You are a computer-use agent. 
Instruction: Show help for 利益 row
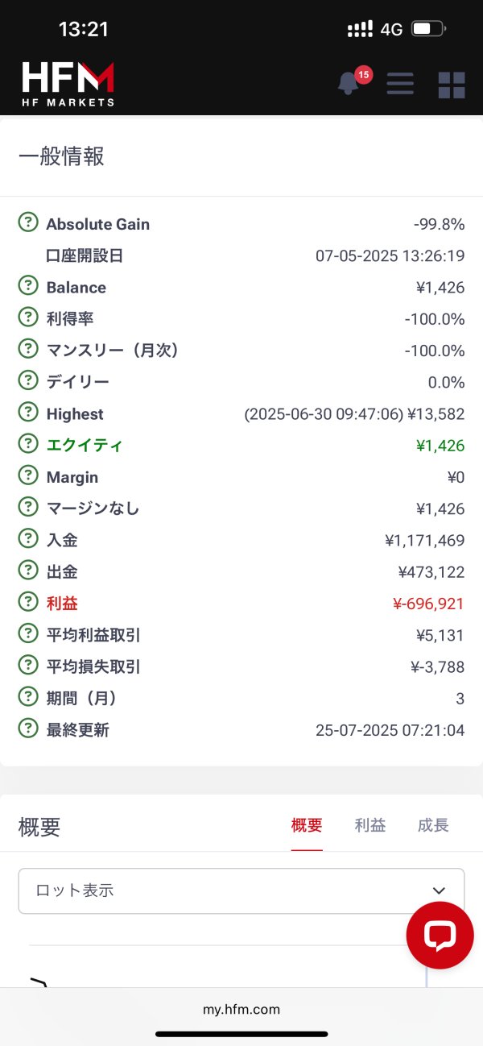coord(28,602)
